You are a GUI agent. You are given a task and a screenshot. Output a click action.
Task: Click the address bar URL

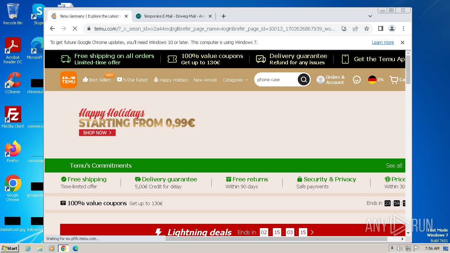click(214, 29)
